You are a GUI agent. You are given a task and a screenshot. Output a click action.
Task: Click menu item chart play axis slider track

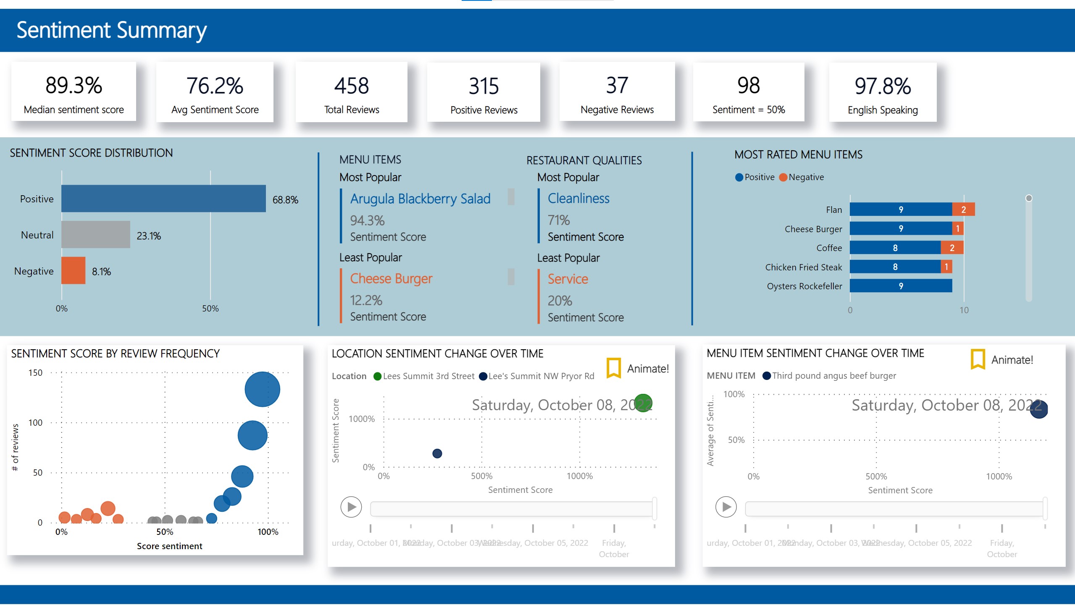[x=895, y=509]
